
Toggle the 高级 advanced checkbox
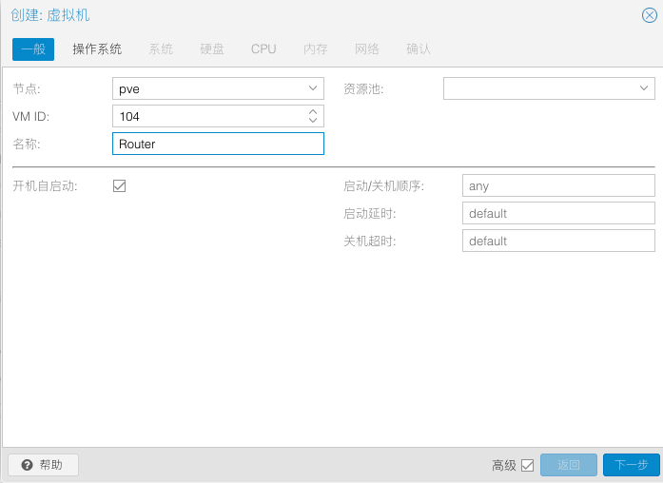(528, 466)
